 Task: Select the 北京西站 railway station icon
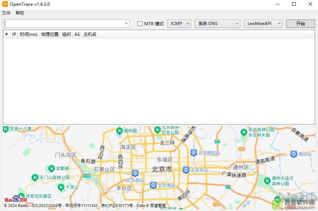[135, 173]
